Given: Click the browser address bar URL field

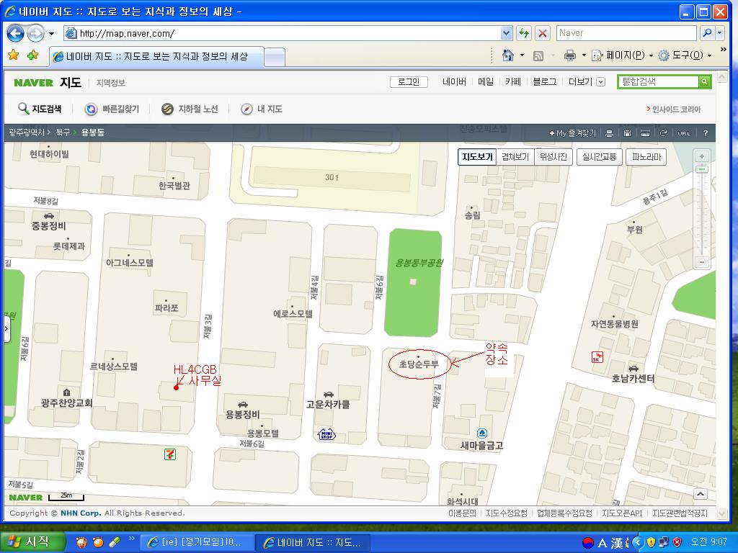Looking at the screenshot, I should 288,33.
